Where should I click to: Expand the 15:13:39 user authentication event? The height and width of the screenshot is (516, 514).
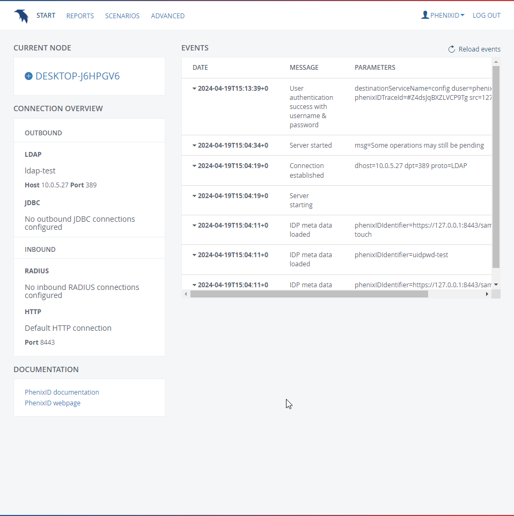click(194, 89)
